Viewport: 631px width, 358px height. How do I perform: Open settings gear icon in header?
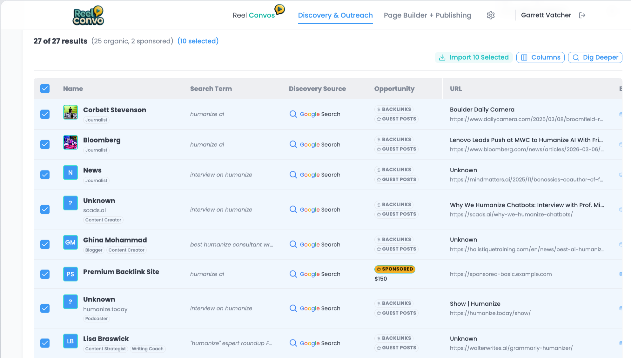pyautogui.click(x=491, y=15)
